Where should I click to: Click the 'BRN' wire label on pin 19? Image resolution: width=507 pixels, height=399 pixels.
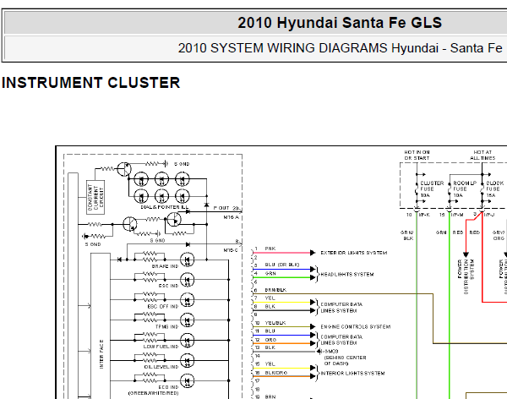point(270,396)
